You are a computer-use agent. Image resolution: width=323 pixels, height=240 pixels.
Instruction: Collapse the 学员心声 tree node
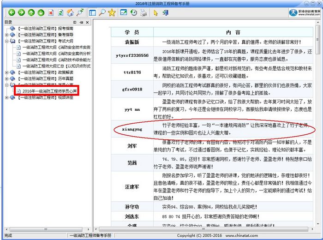[7, 85]
